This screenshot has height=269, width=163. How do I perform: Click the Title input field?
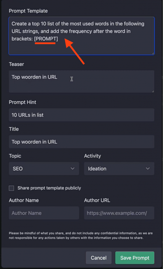point(82,142)
